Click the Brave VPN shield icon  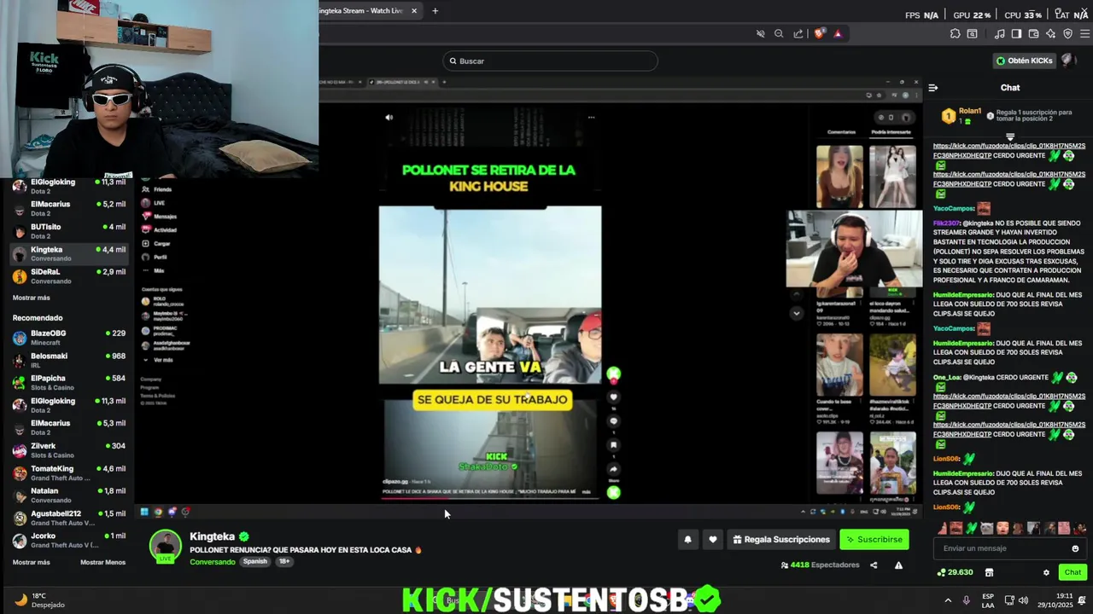pos(1067,33)
